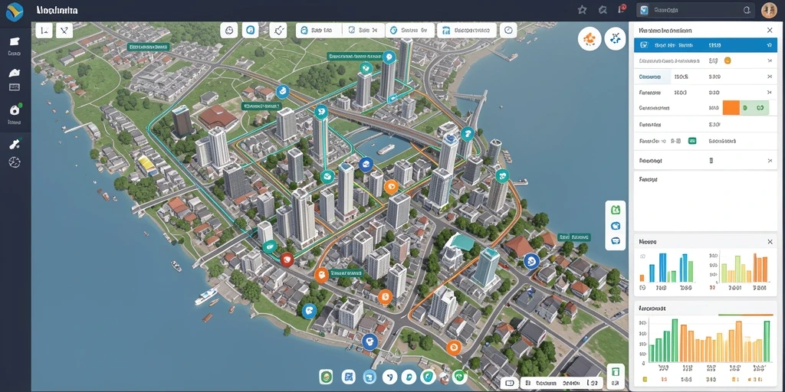
Task: Click the green phone icon in bottom toolbar
Action: (459, 377)
